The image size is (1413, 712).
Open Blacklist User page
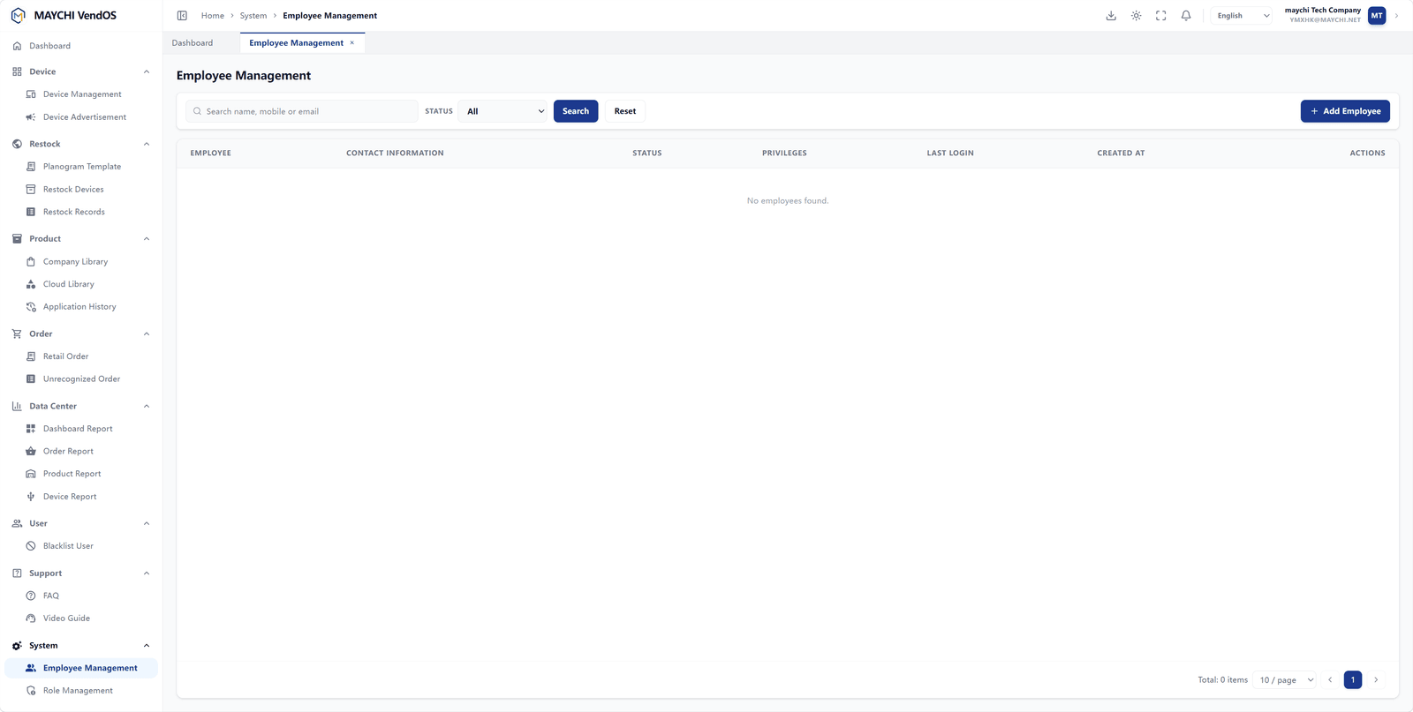[x=81, y=546]
